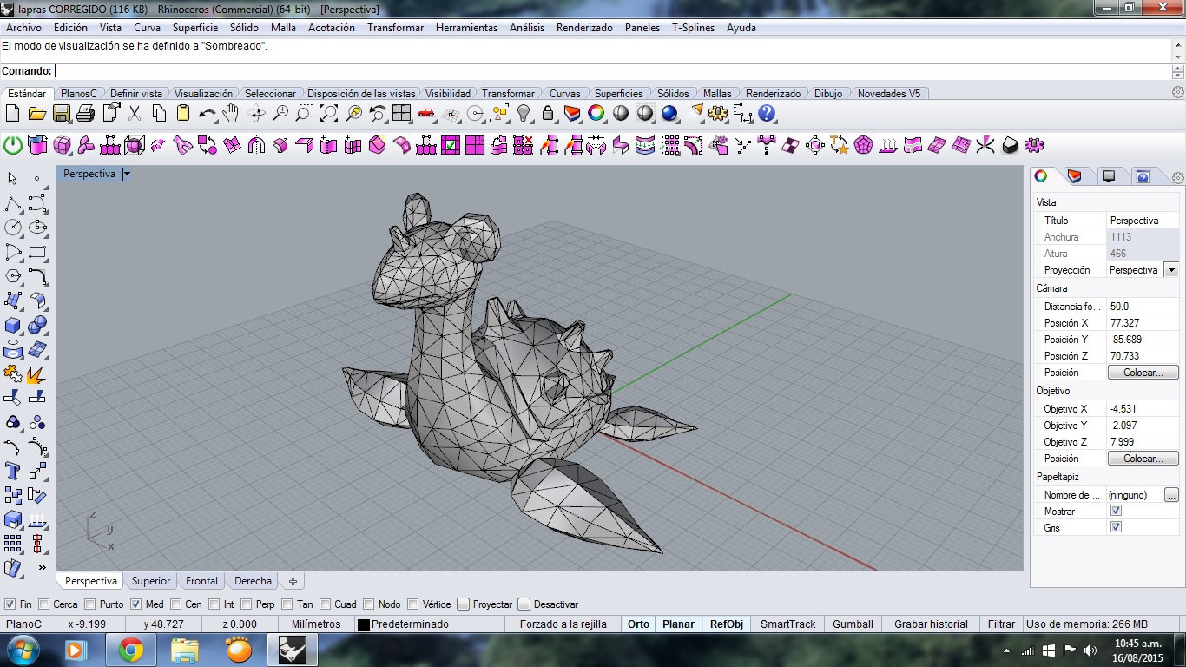Click the four viewports layout icon
This screenshot has height=667, width=1186.
pyautogui.click(x=401, y=113)
